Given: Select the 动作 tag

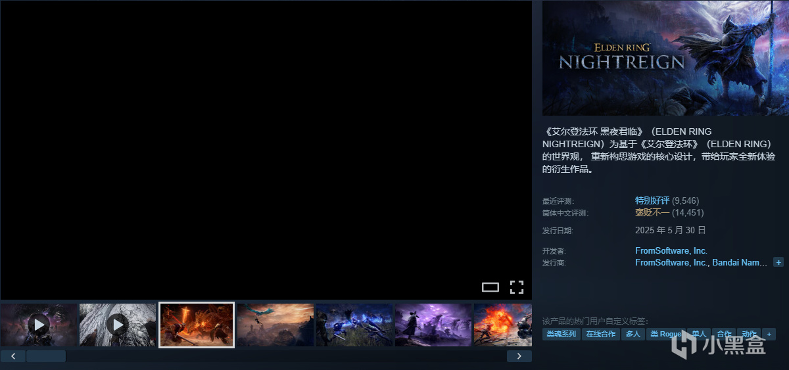Looking at the screenshot, I should (749, 335).
